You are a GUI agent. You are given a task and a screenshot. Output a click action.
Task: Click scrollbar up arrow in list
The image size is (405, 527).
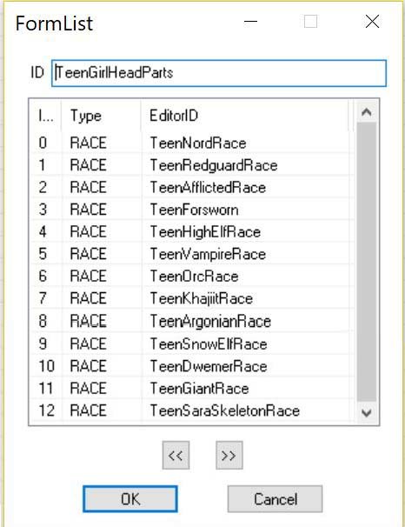[367, 112]
